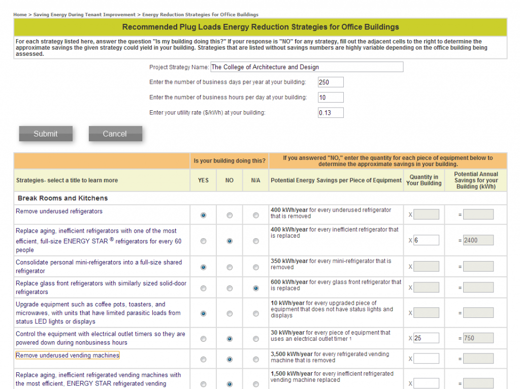520x389 pixels.
Task: Click 'Recommended Plug Loads Energy Reduction Strategies' title
Action: click(261, 27)
